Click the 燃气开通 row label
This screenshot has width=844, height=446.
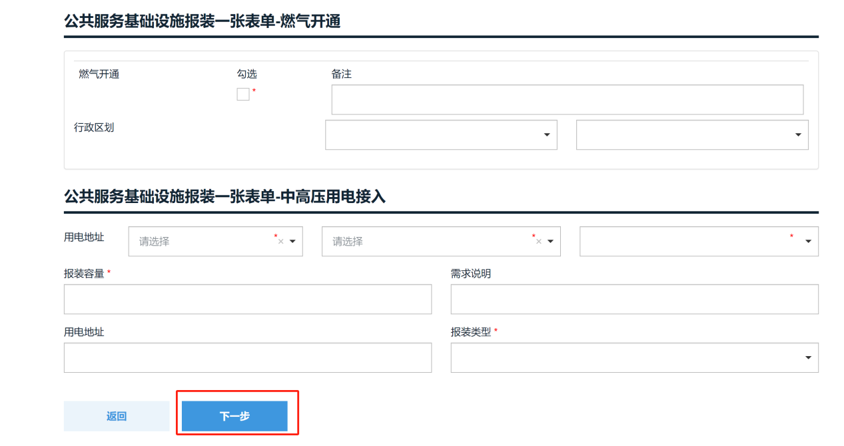[99, 74]
